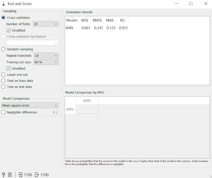
Task: Click the input count 1700 in status bar
Action: coord(28,175)
